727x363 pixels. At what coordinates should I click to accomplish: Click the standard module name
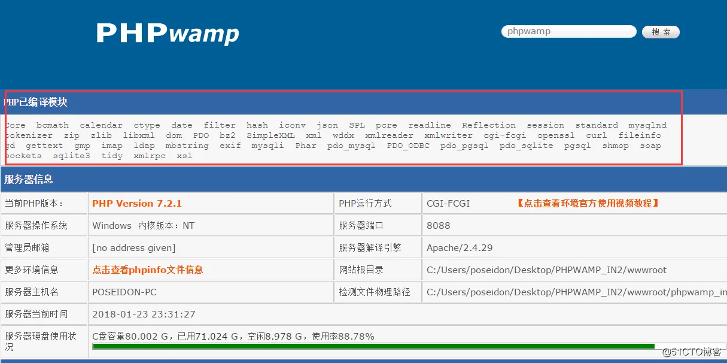point(597,125)
